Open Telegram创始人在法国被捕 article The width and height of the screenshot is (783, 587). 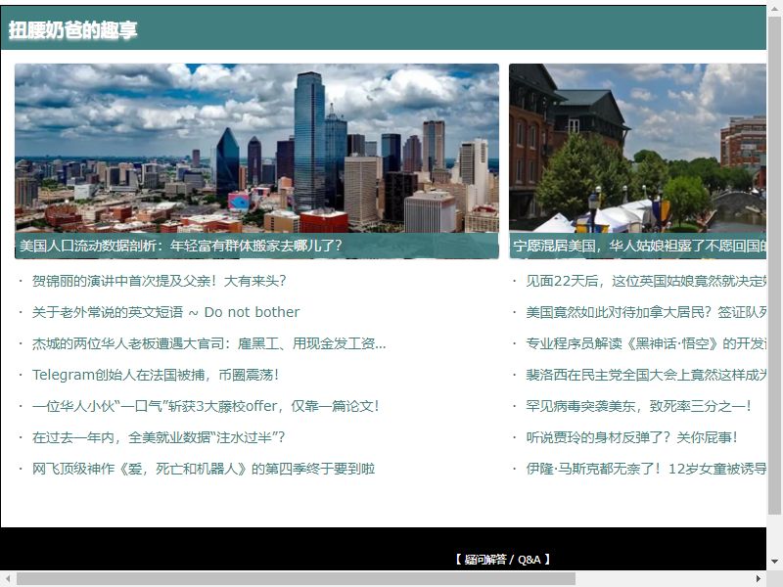[156, 375]
